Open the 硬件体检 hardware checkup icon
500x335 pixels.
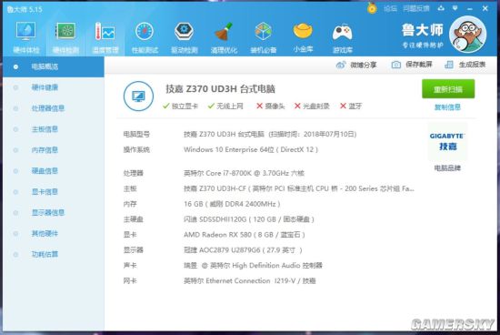point(25,37)
